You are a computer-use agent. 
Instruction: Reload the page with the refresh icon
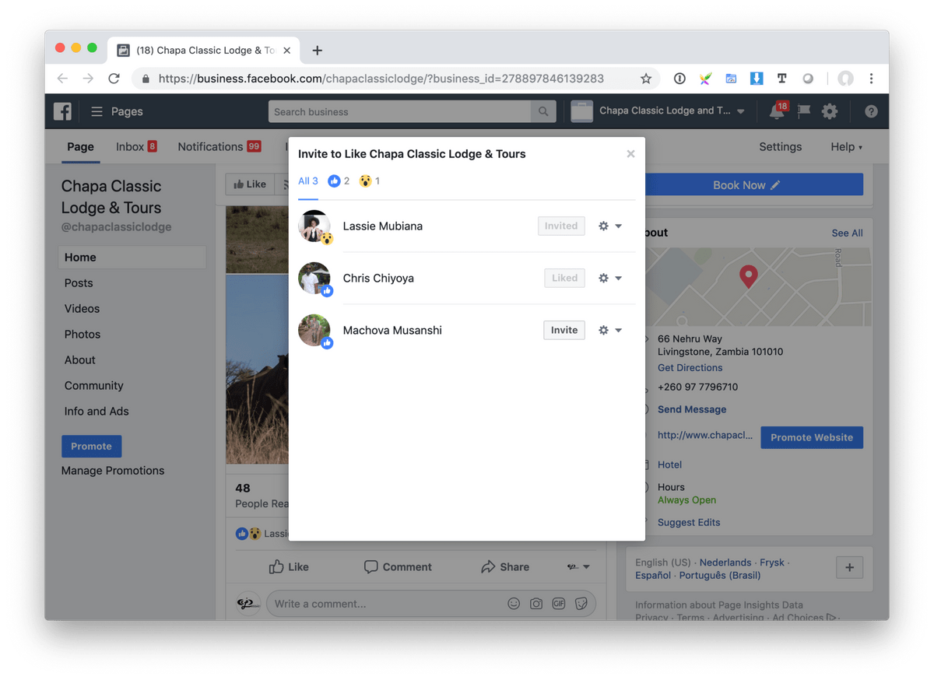click(x=114, y=79)
